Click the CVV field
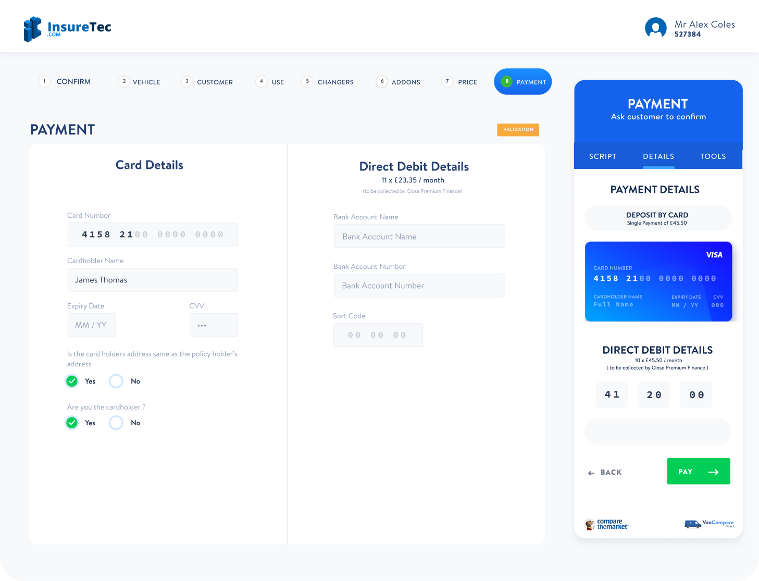Viewport: 759px width, 581px height. click(214, 325)
